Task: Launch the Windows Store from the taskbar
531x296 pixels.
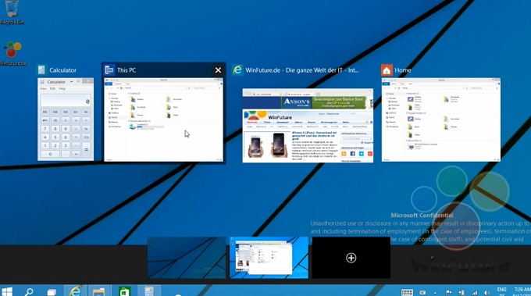Action: point(124,291)
